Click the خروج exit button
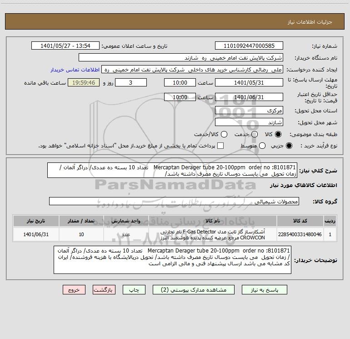 74,289
